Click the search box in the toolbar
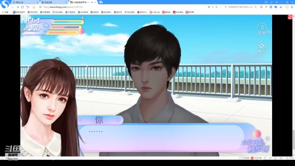Image resolution: width=295 pixels, height=166 pixels. pos(240,7)
